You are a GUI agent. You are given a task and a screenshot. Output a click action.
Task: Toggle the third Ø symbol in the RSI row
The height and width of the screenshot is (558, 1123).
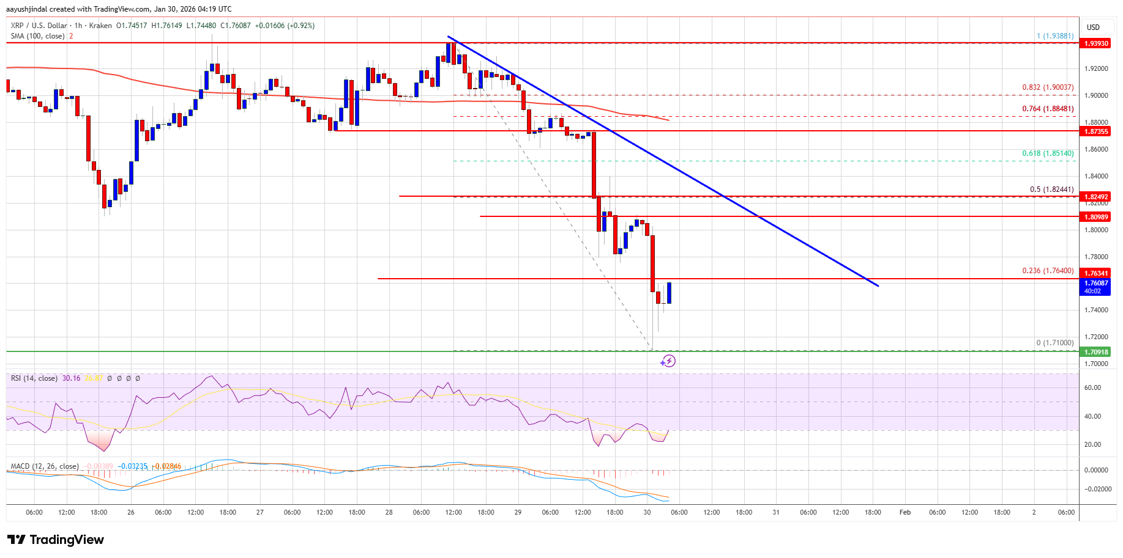pyautogui.click(x=129, y=379)
